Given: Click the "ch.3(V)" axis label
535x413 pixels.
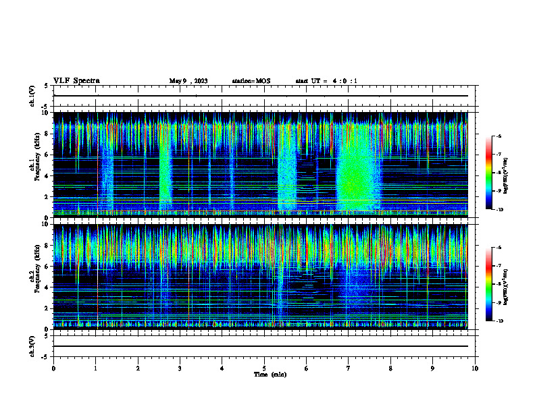Looking at the screenshot, I should pyautogui.click(x=32, y=346).
